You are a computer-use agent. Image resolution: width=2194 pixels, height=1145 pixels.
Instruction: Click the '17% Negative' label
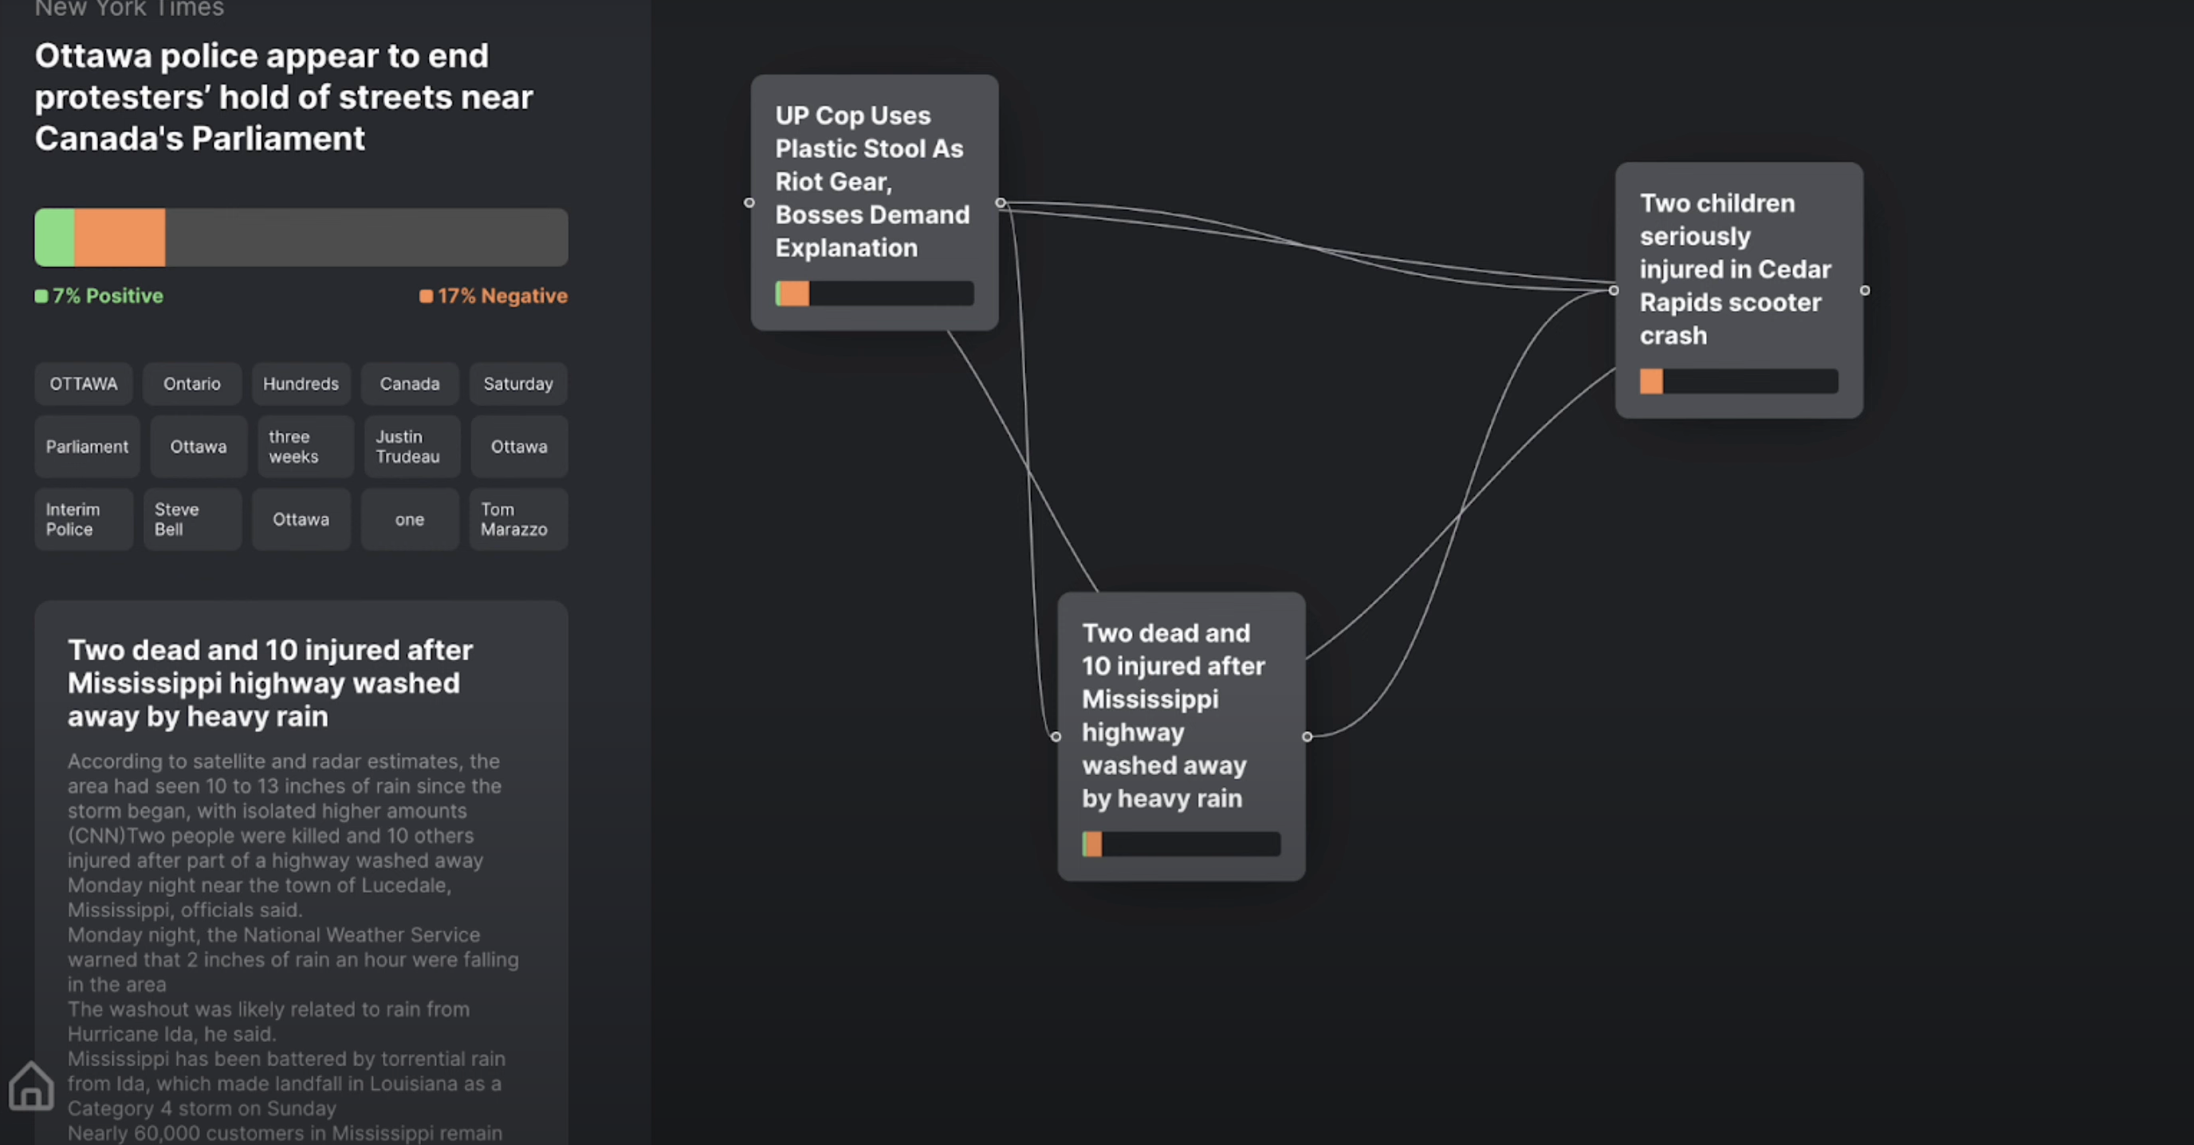point(493,296)
